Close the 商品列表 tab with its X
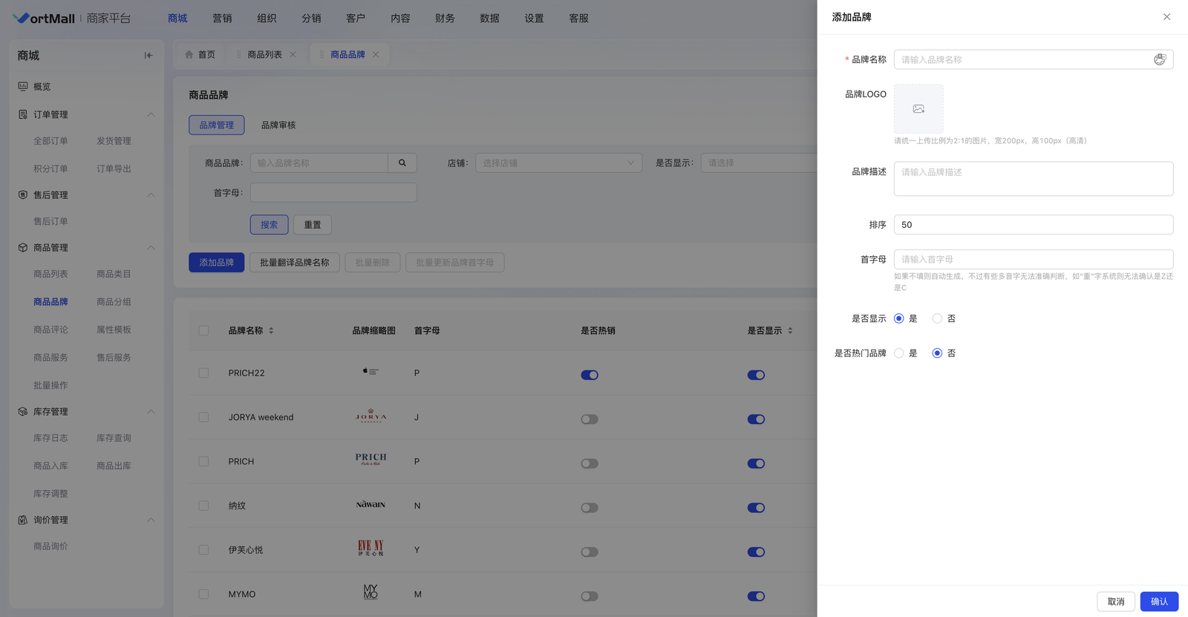Screen dimensions: 1188x617 click(x=293, y=55)
